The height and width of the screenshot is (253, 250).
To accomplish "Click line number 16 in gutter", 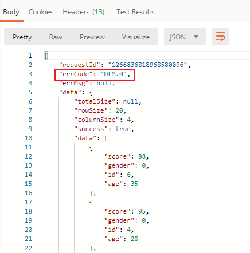I will (x=29, y=193).
